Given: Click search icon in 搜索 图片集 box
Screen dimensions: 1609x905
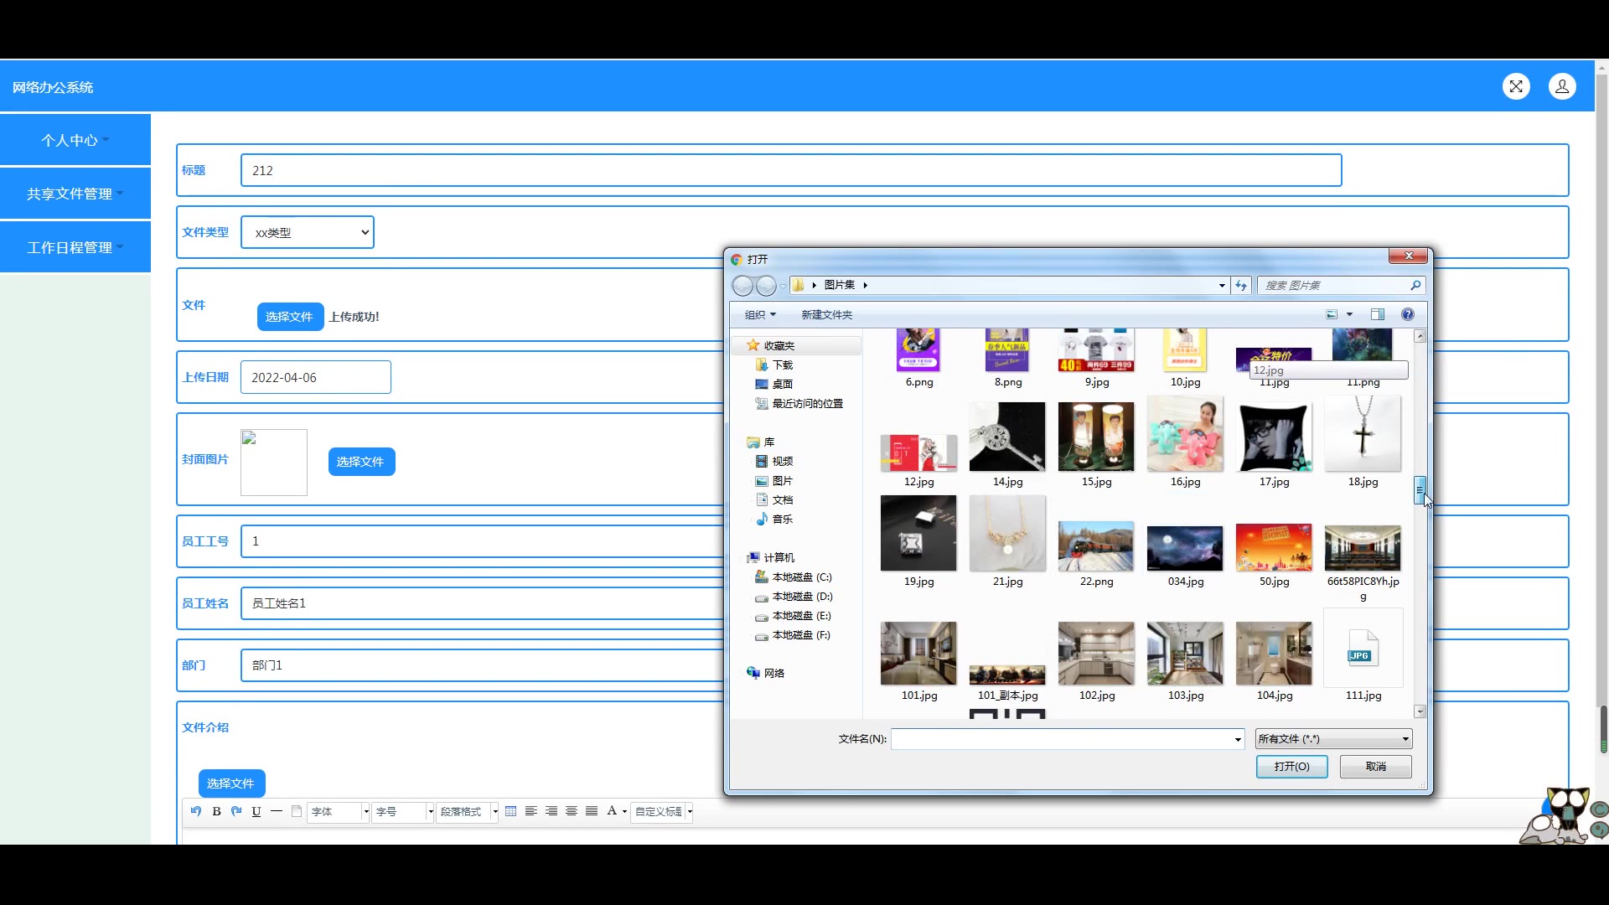Looking at the screenshot, I should coord(1415,286).
